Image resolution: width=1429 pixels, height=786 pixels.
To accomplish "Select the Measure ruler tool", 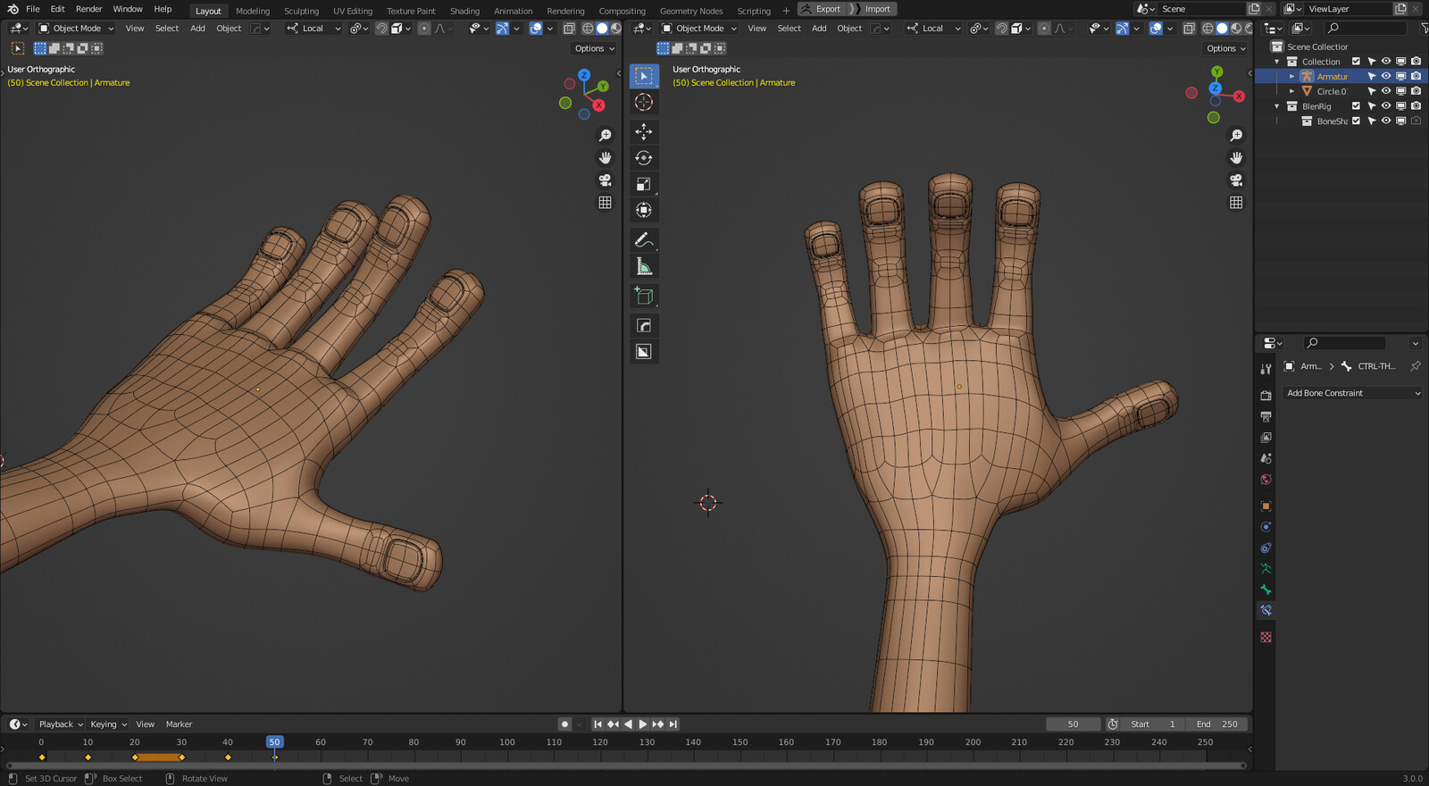I will (643, 266).
